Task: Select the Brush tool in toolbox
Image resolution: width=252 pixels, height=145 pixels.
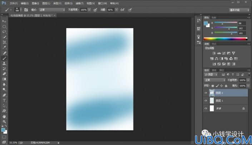Action: [x=4, y=58]
